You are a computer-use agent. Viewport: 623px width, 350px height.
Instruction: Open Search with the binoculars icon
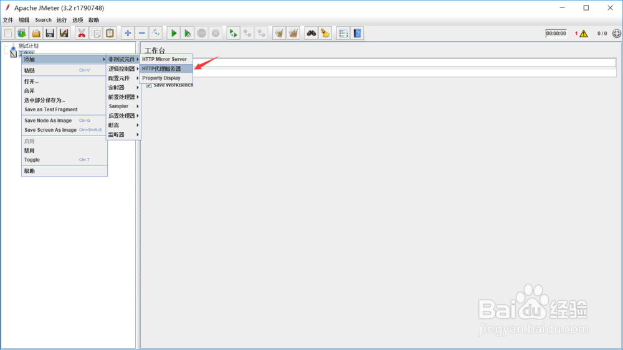(x=311, y=34)
